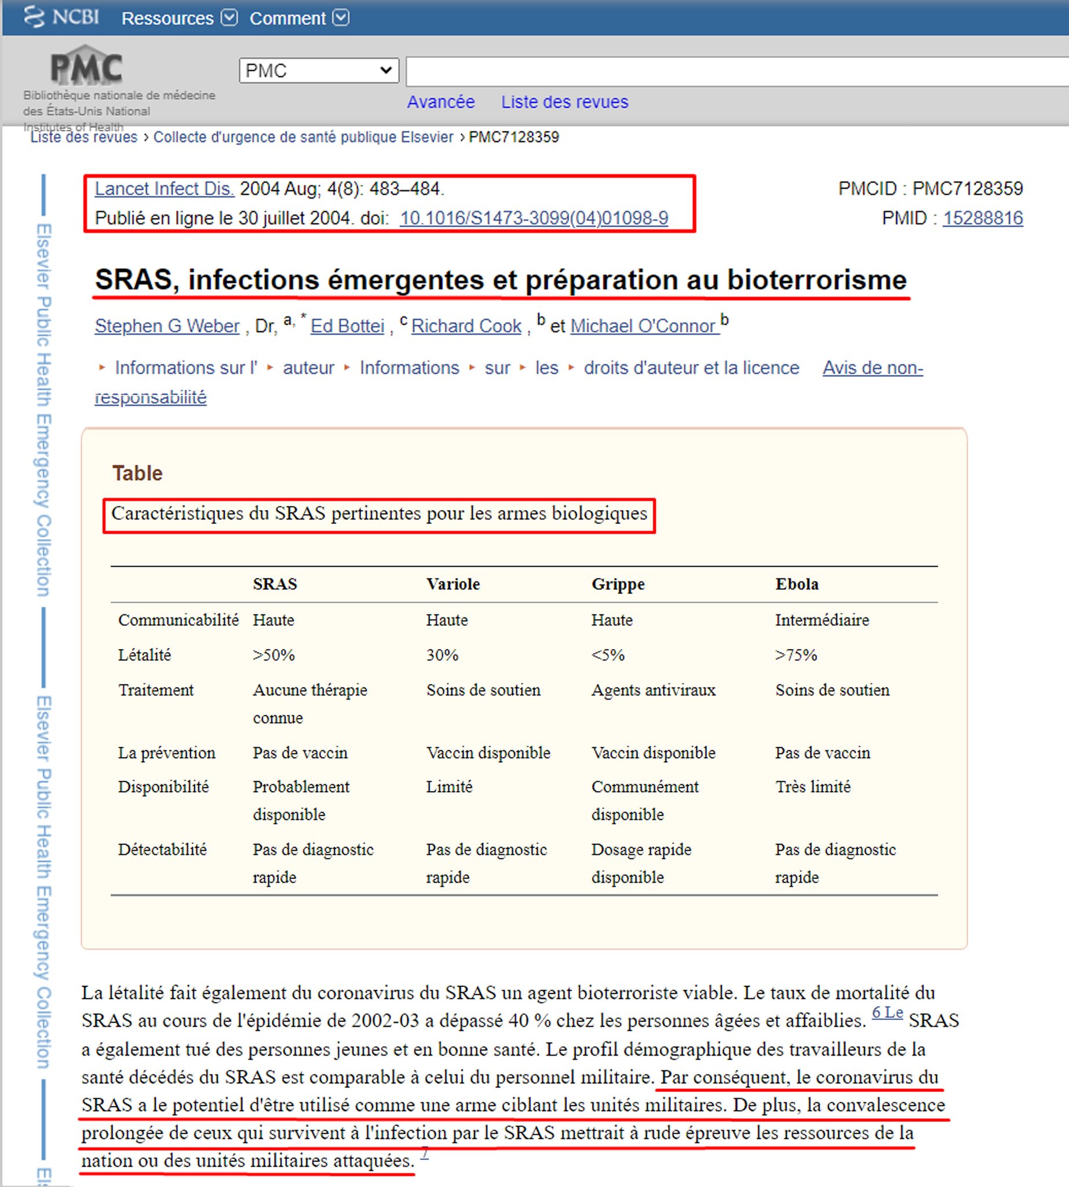The width and height of the screenshot is (1069, 1187).
Task: Open Collecte d'urgence de santé publique Elsevier breadcrumb
Action: pos(303,137)
